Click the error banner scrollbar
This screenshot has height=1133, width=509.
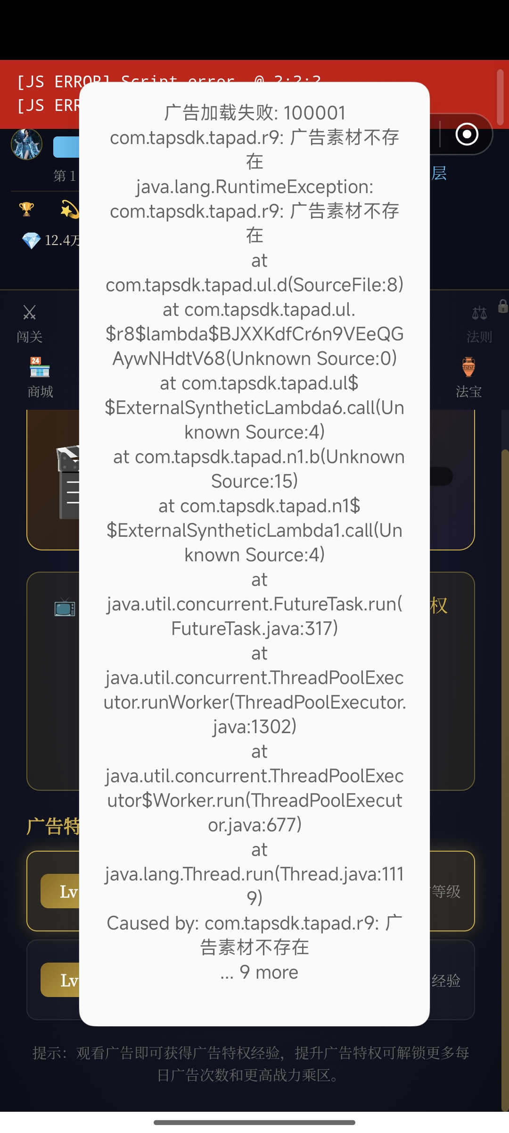[x=500, y=96]
